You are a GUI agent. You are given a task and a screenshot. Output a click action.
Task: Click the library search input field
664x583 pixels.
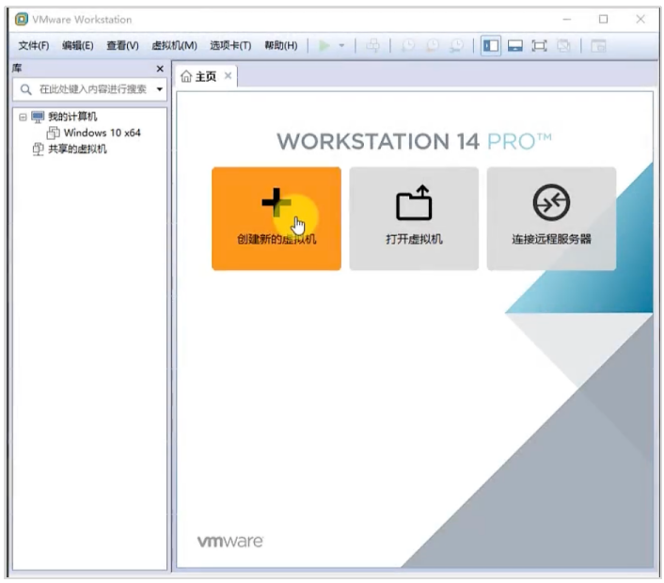coord(89,89)
